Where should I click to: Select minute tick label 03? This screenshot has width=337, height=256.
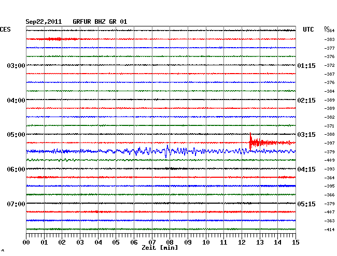tap(80, 243)
